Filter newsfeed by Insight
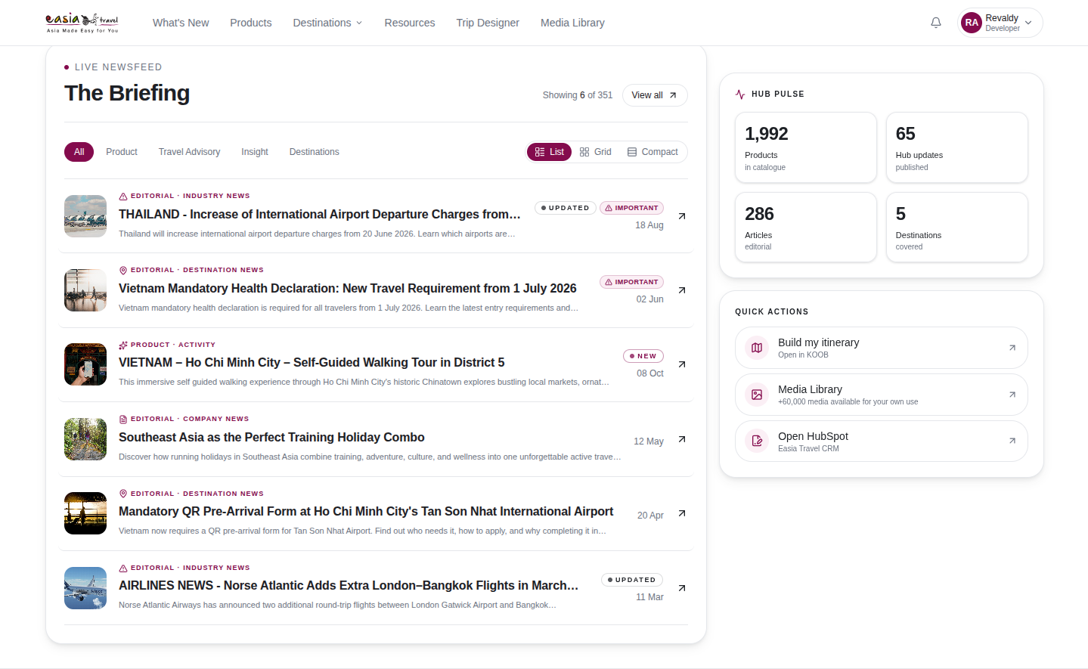 [x=255, y=152]
